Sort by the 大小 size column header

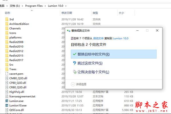point(121,13)
